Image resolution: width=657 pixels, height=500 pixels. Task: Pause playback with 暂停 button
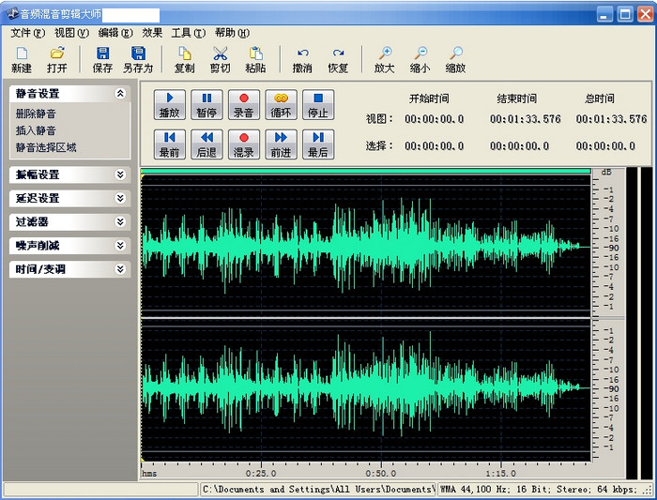(206, 104)
